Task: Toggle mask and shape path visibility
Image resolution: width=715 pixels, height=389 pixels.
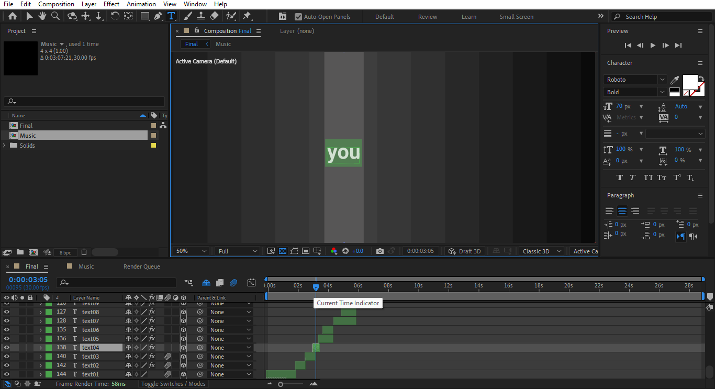Action: coord(294,251)
